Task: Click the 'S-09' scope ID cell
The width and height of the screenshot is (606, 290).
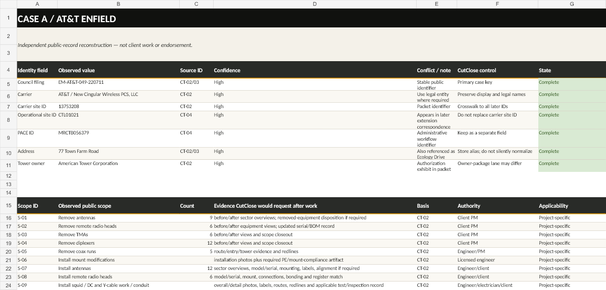Action: click(37, 285)
